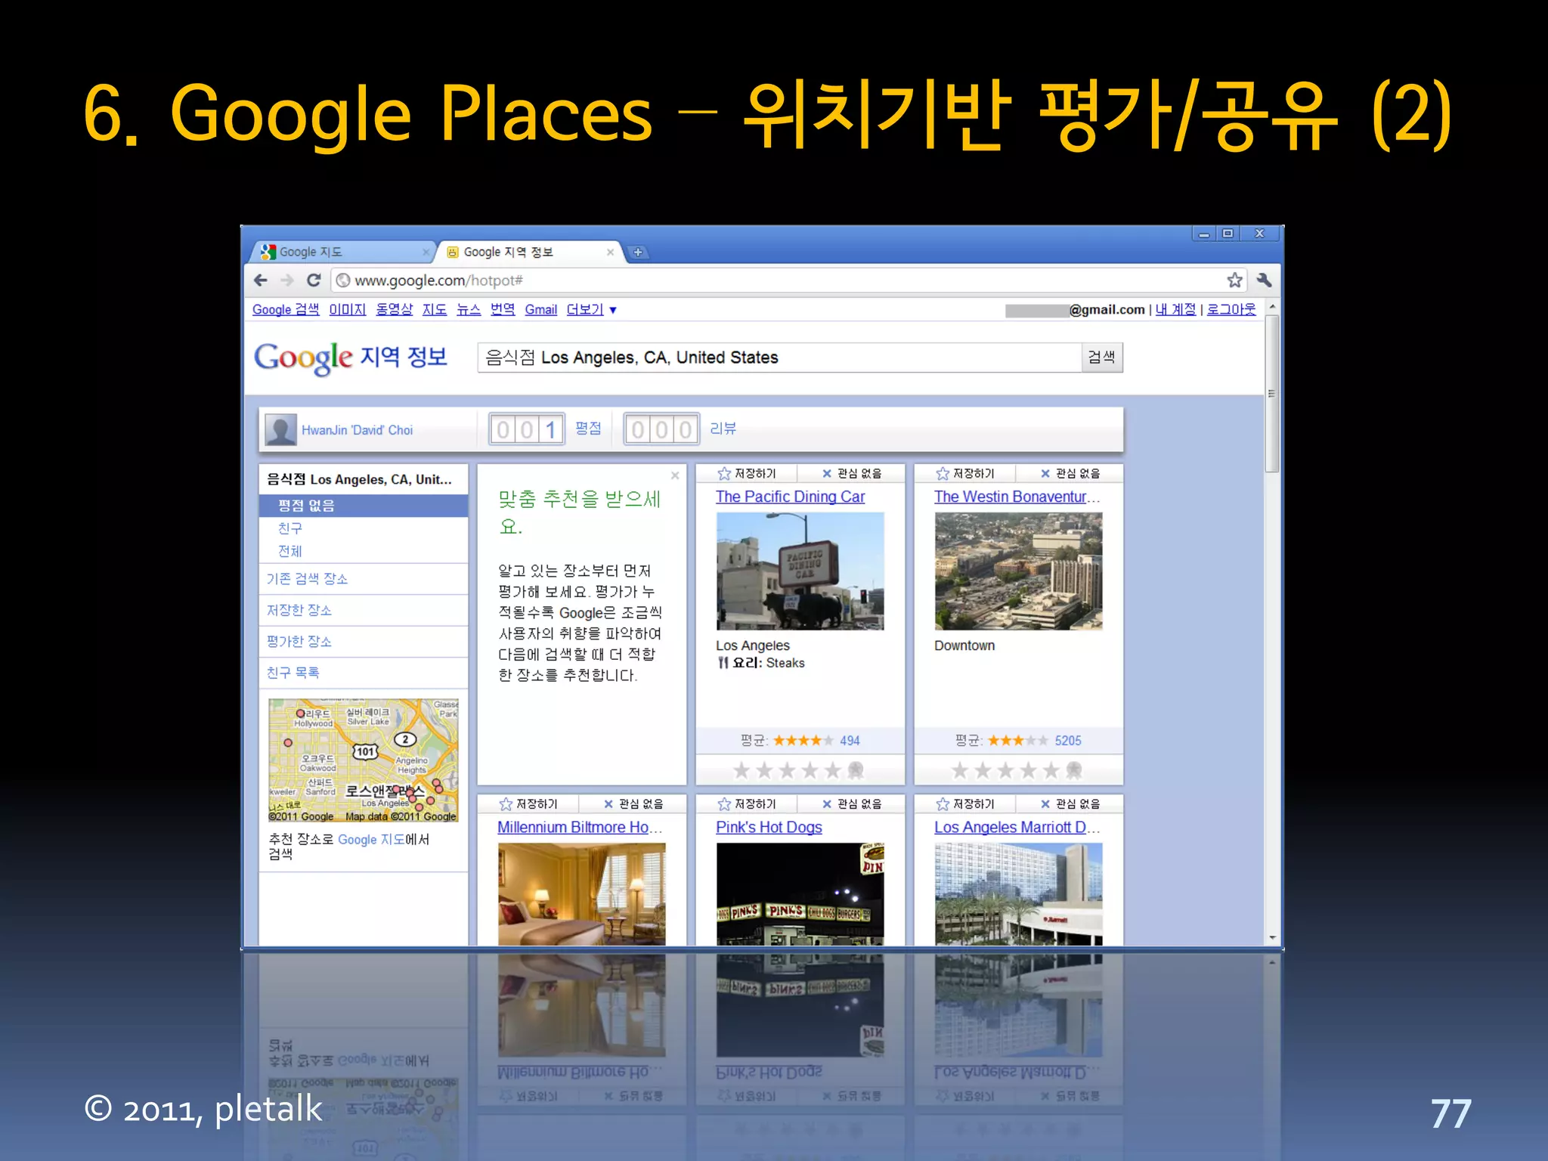The height and width of the screenshot is (1161, 1548).
Task: Select the 친구 filter
Action: click(290, 528)
